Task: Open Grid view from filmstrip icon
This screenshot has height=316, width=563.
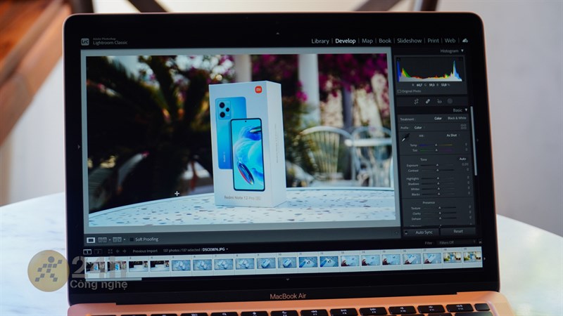Action: point(110,251)
